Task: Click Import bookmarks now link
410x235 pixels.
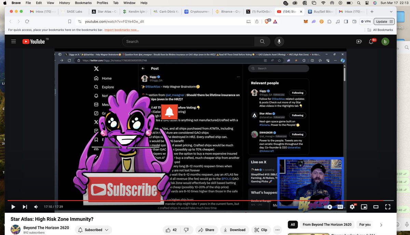Action: click(x=122, y=30)
